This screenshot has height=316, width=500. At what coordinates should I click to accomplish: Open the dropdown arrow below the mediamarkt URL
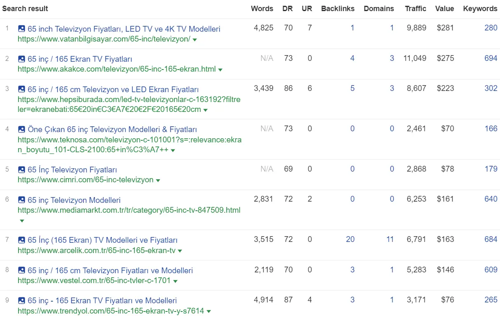(22, 221)
